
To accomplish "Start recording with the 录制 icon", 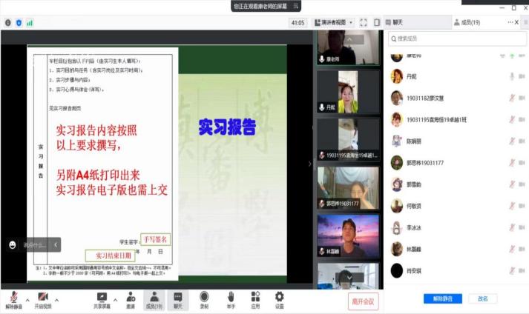I will pos(204,296).
